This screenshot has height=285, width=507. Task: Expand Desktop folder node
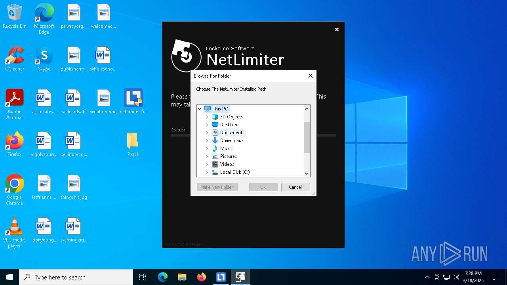(207, 125)
